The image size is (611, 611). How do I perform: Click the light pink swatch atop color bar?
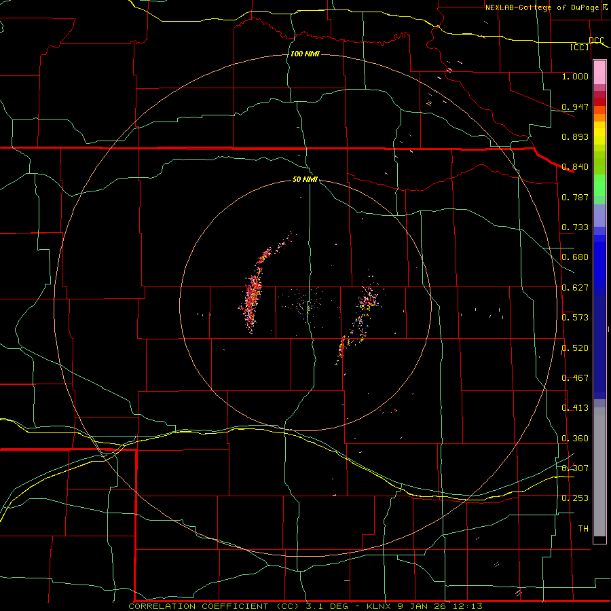(599, 72)
